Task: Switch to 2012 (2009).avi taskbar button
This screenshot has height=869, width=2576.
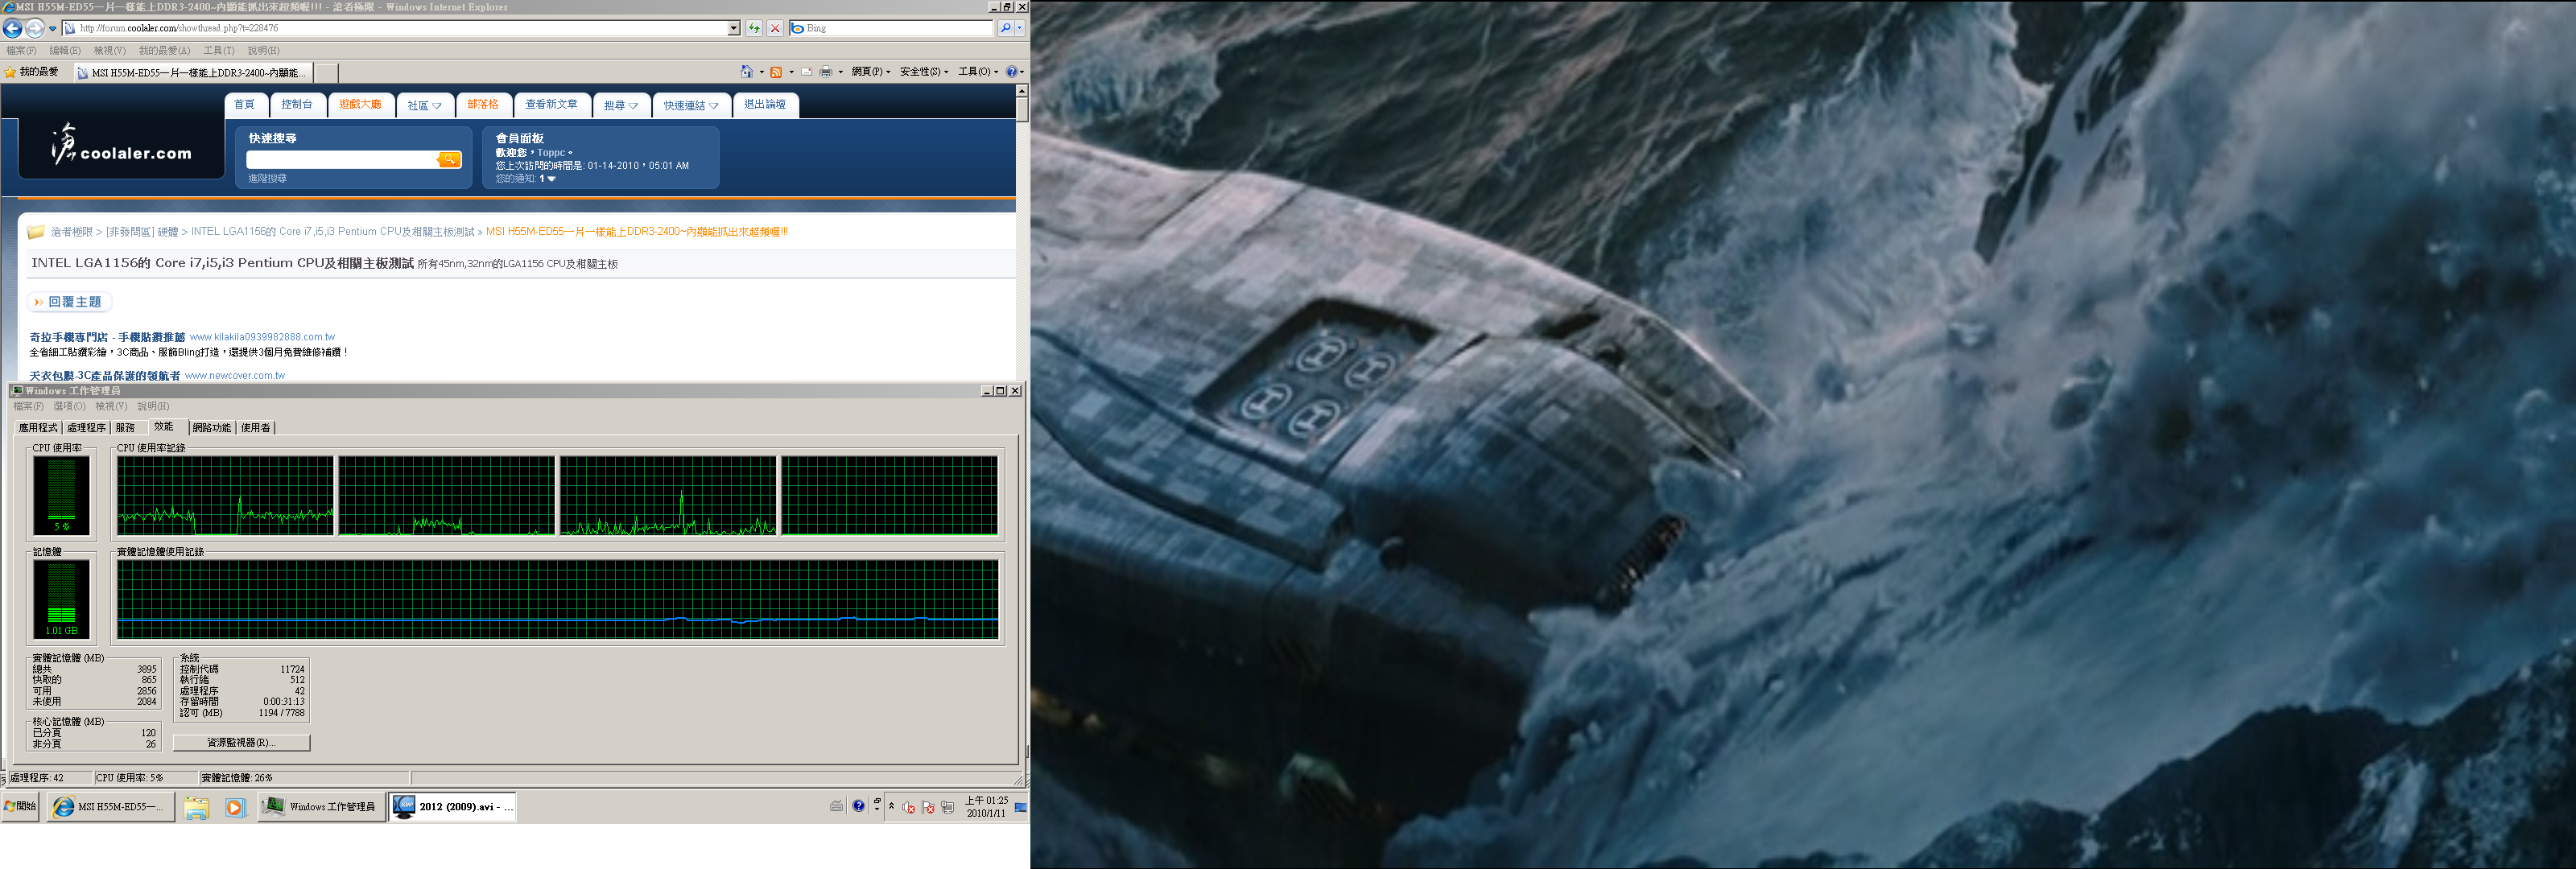Action: coord(453,807)
